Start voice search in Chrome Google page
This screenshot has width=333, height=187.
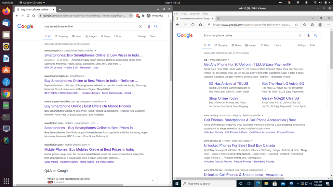[x=149, y=27]
